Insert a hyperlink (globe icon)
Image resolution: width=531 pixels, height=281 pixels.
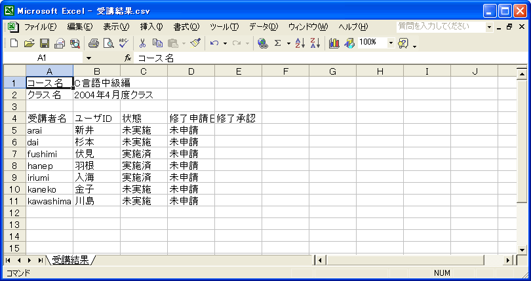[x=262, y=43]
